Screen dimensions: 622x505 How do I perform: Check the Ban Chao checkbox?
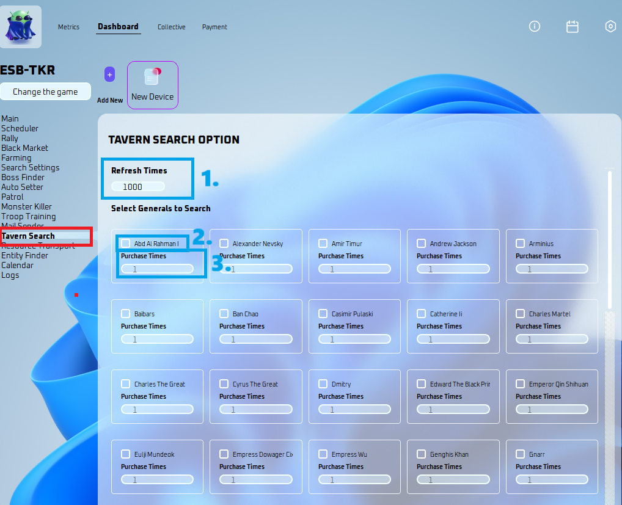tap(224, 313)
